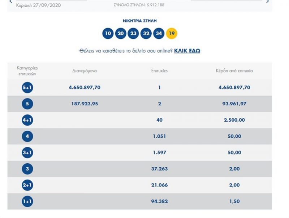Click the winning number 20 ball
The width and height of the screenshot is (289, 218).
[121, 34]
